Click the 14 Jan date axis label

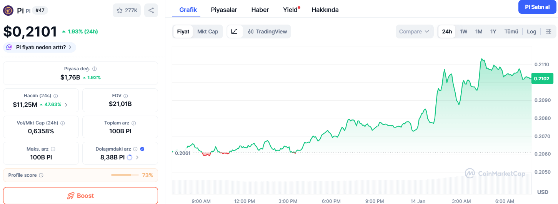418,201
